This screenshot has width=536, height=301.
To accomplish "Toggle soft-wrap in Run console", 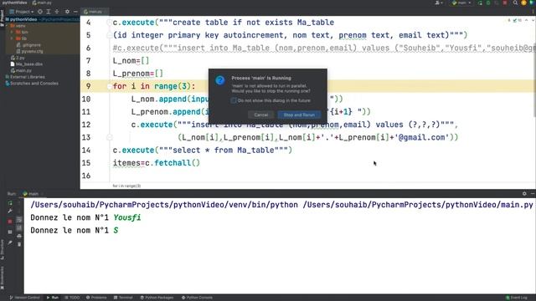I will [x=19, y=220].
